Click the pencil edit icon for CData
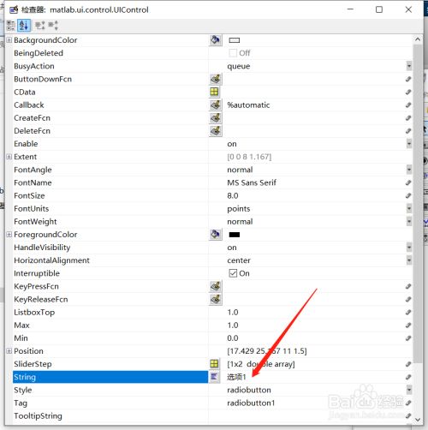The width and height of the screenshot is (428, 430). 408,92
